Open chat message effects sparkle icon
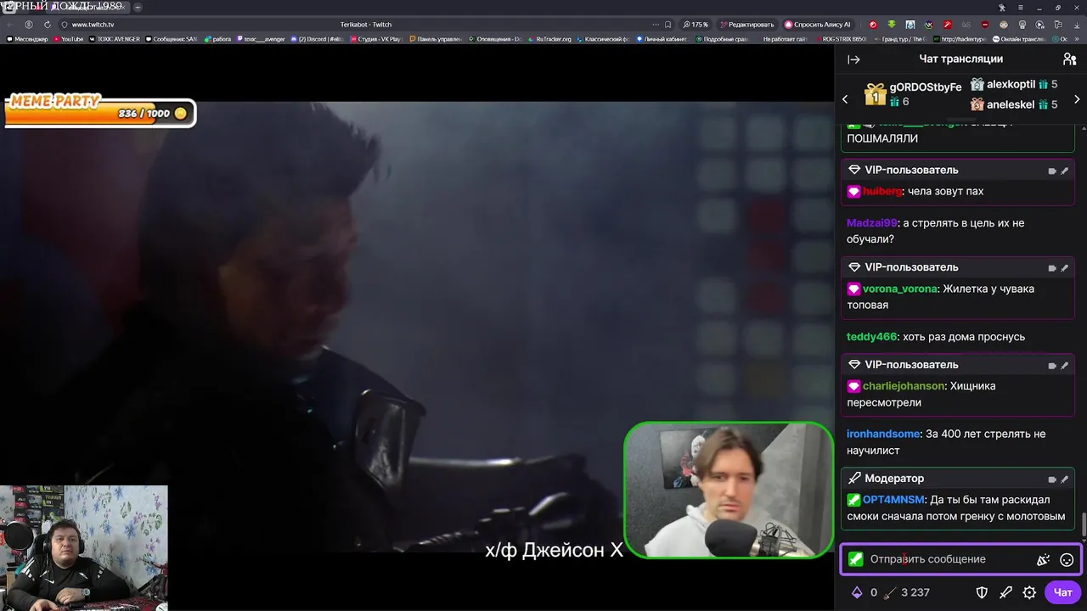This screenshot has width=1087, height=611. pyautogui.click(x=1044, y=559)
